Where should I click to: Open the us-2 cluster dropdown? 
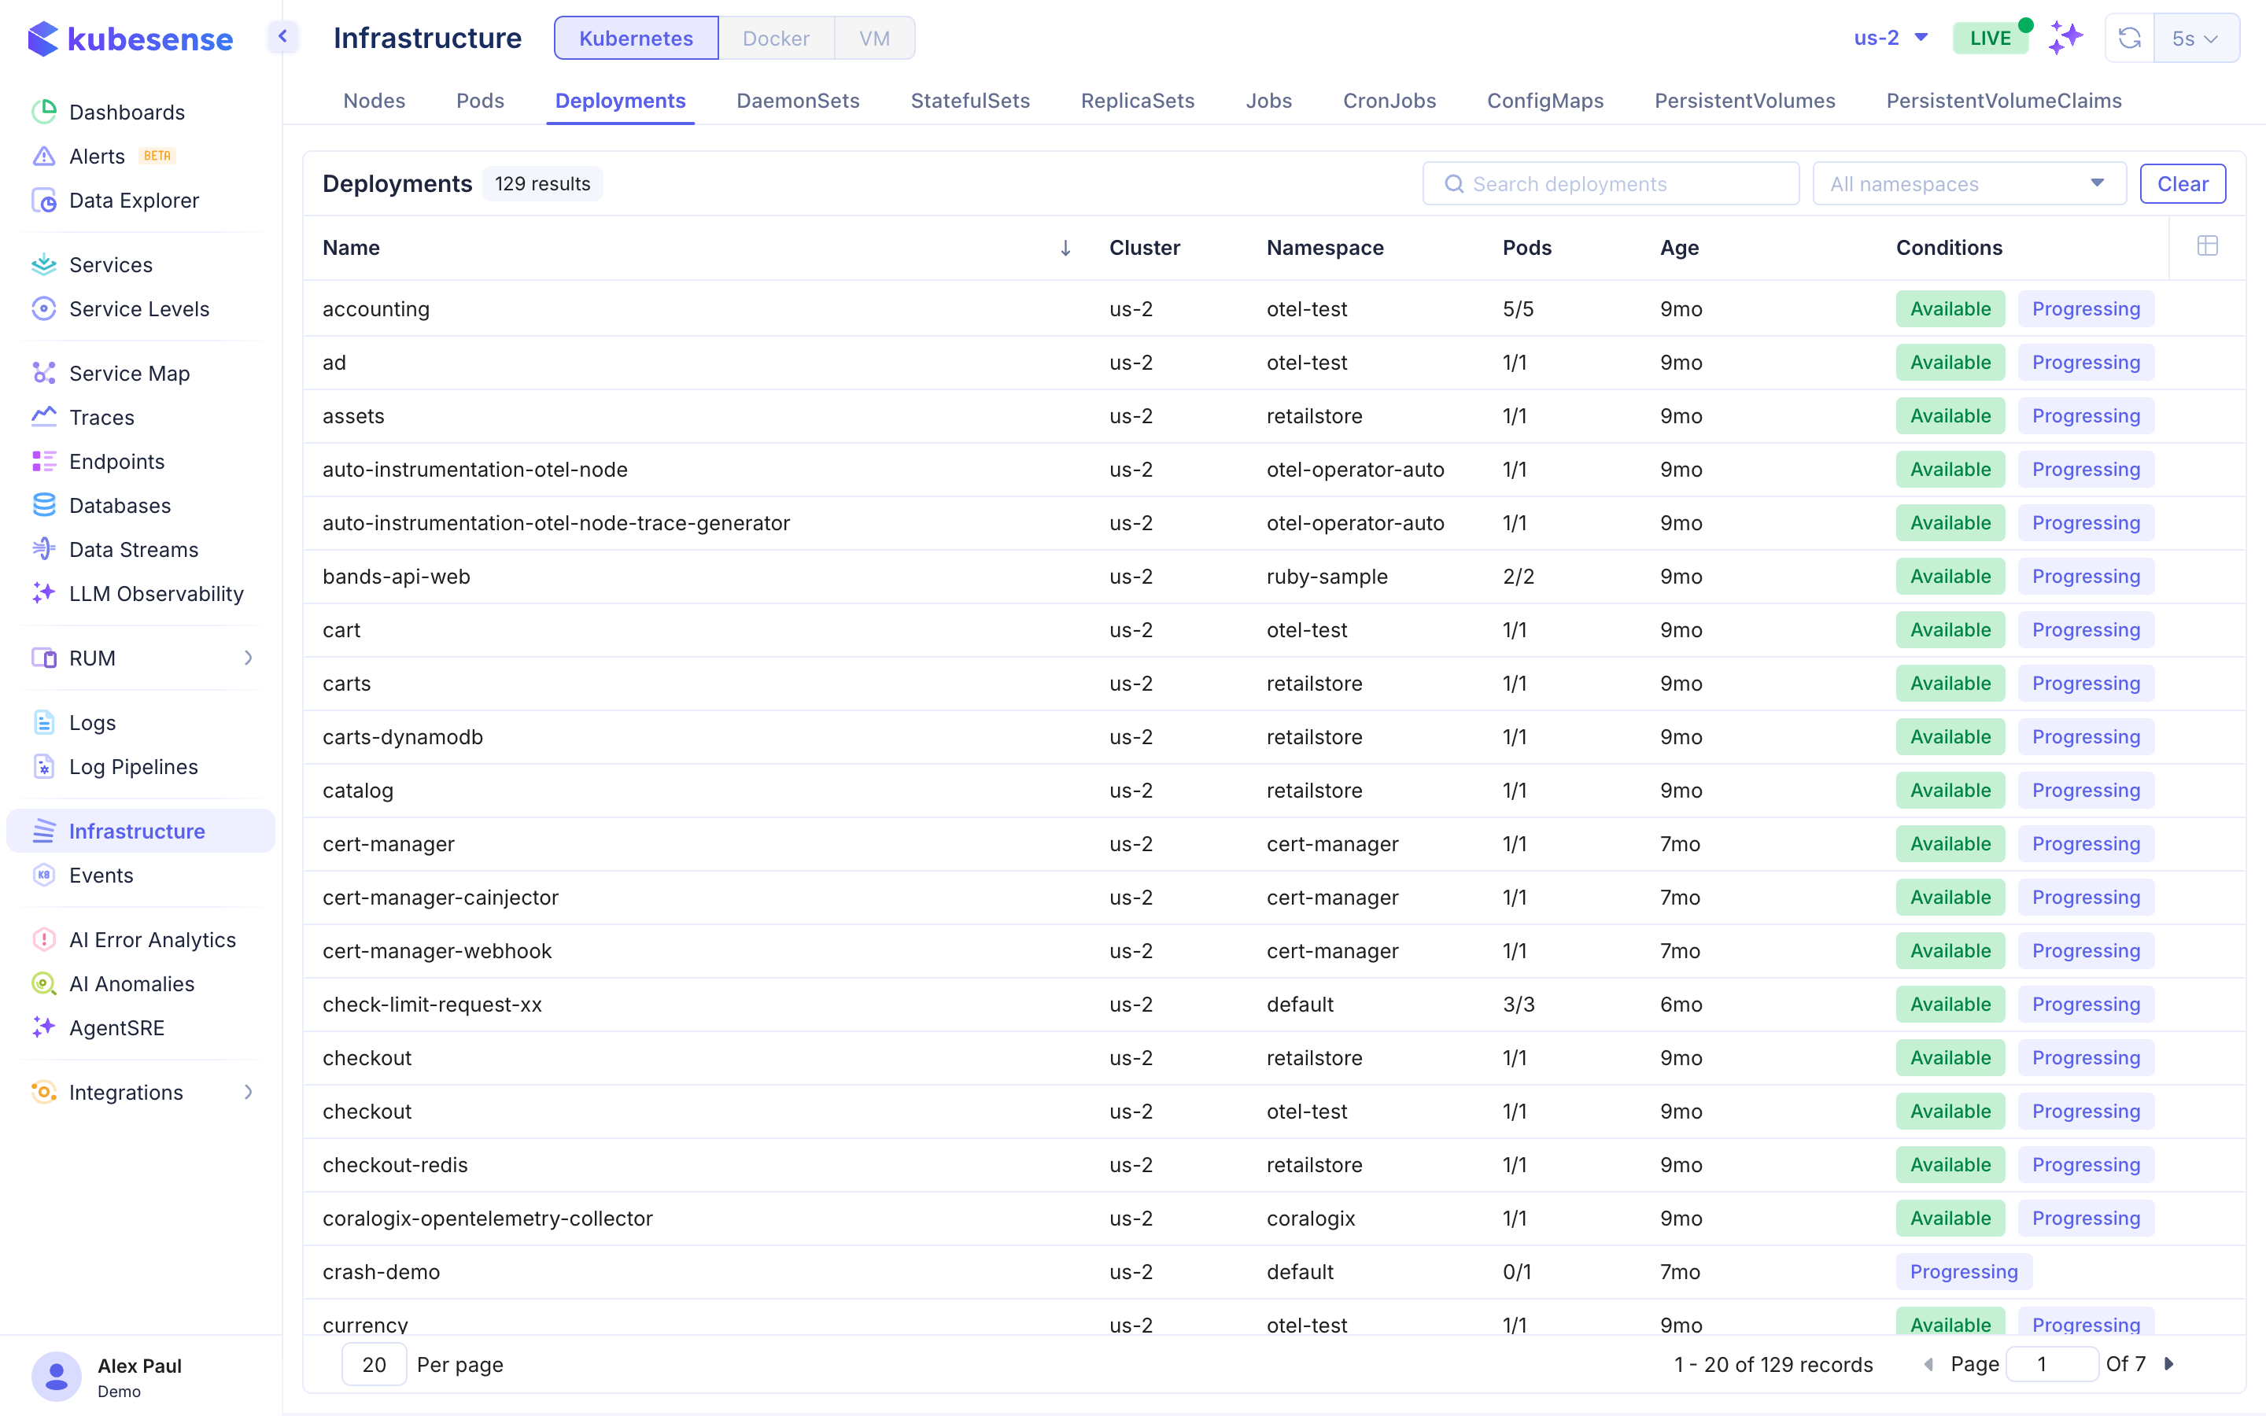(1891, 39)
